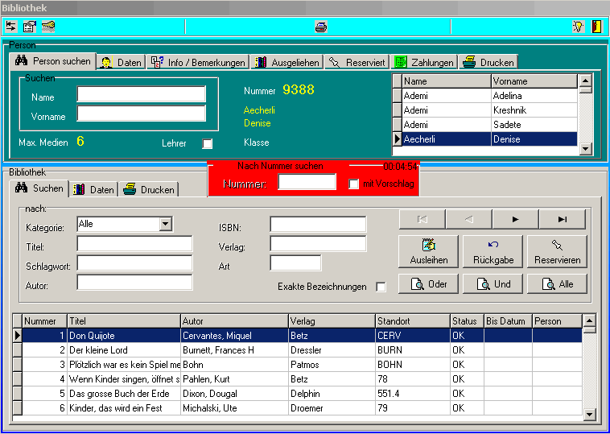Open the Zahlungen tab
This screenshot has height=434, width=610.
click(424, 62)
